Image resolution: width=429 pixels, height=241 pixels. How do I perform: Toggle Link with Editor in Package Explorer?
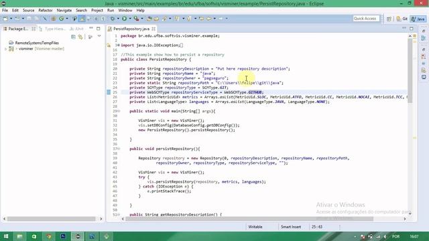pyautogui.click(x=80, y=37)
